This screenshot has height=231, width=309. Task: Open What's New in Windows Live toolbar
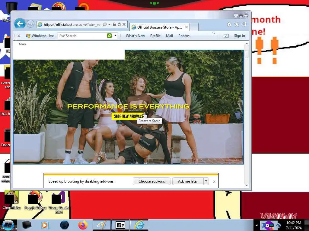click(135, 36)
